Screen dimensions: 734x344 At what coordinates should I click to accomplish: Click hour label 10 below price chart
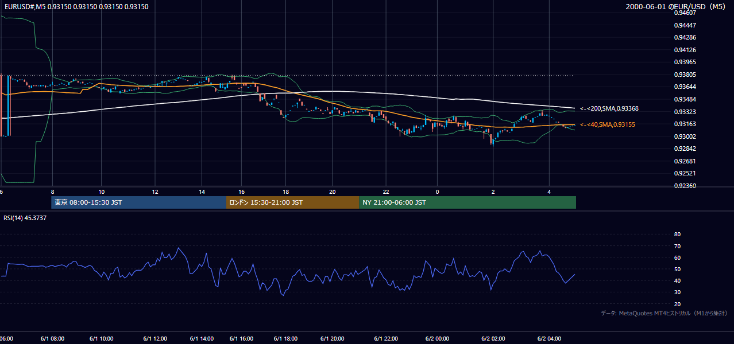101,191
